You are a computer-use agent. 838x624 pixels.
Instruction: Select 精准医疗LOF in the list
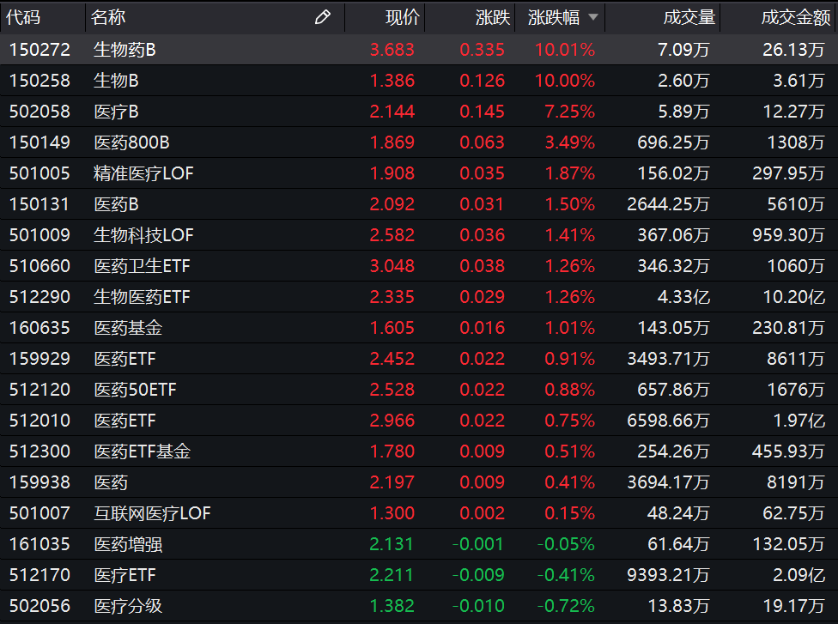[x=143, y=173]
